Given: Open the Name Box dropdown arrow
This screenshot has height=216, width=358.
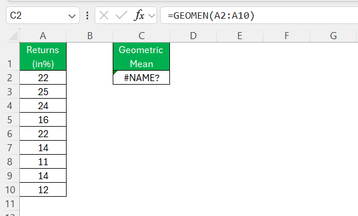Looking at the screenshot, I should [x=72, y=16].
